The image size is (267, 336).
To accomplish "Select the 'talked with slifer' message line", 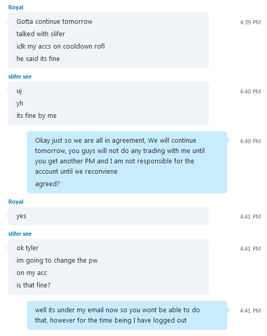I will coord(41,34).
